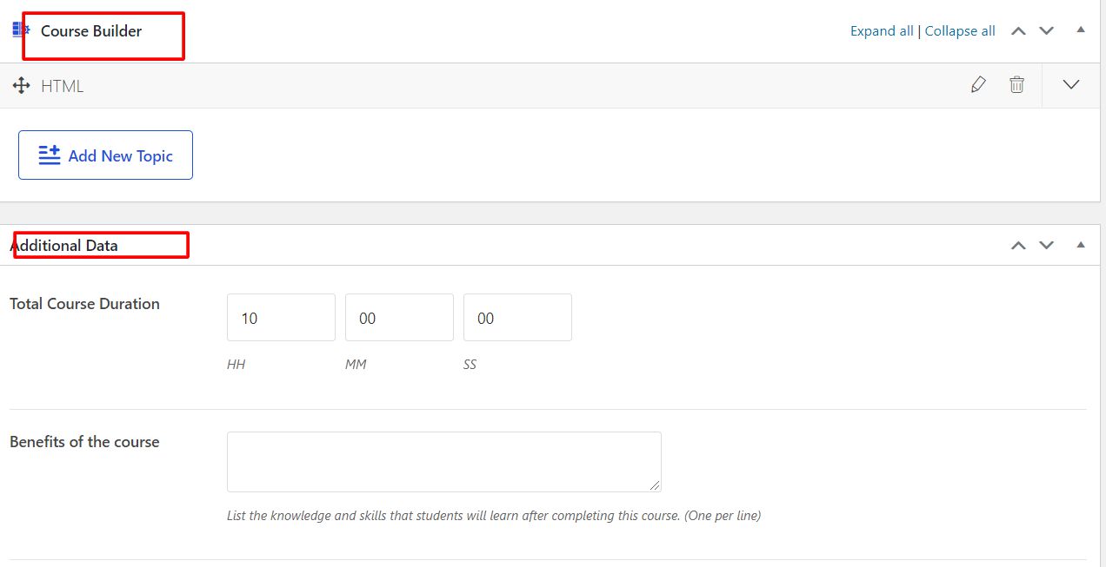Screen dimensions: 1106x567
Task: Collapse the Additional Data panel triangle
Action: pos(1081,245)
